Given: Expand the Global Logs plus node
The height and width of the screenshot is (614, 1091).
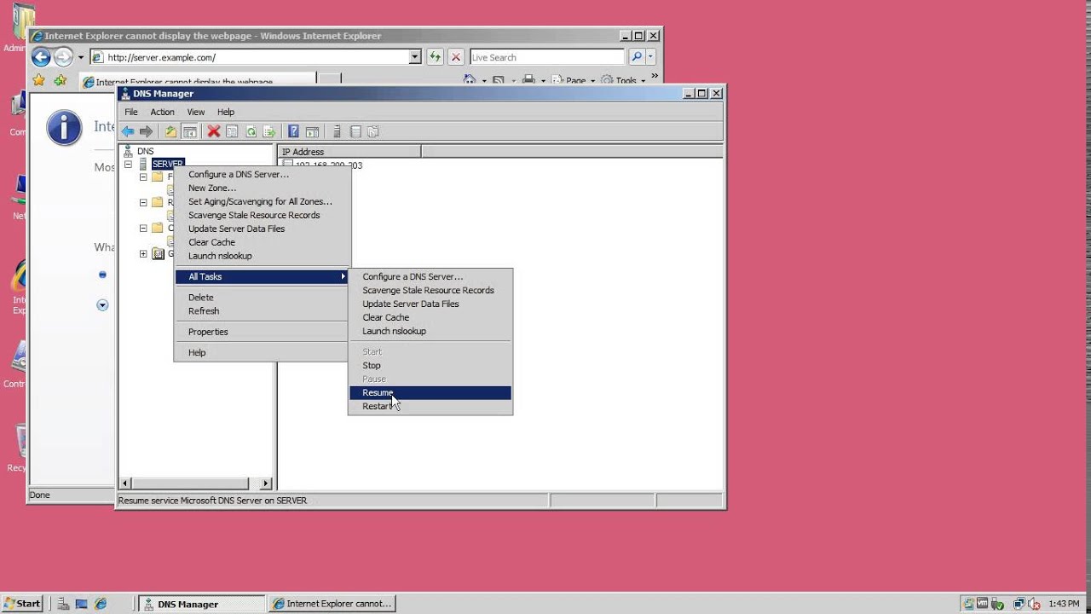Looking at the screenshot, I should click(x=143, y=253).
